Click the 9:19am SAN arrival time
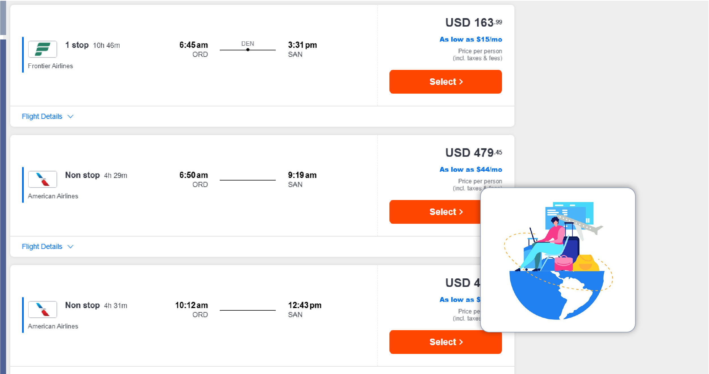 pyautogui.click(x=302, y=175)
